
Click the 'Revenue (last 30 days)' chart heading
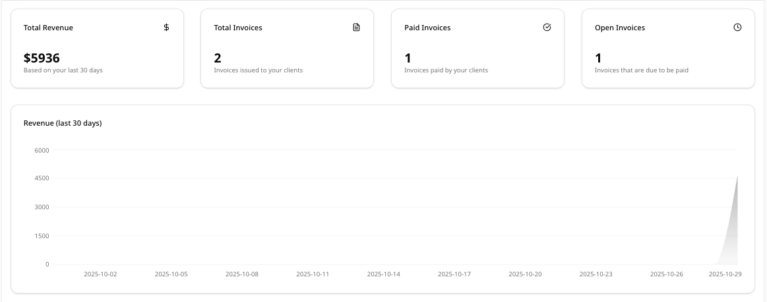point(63,123)
